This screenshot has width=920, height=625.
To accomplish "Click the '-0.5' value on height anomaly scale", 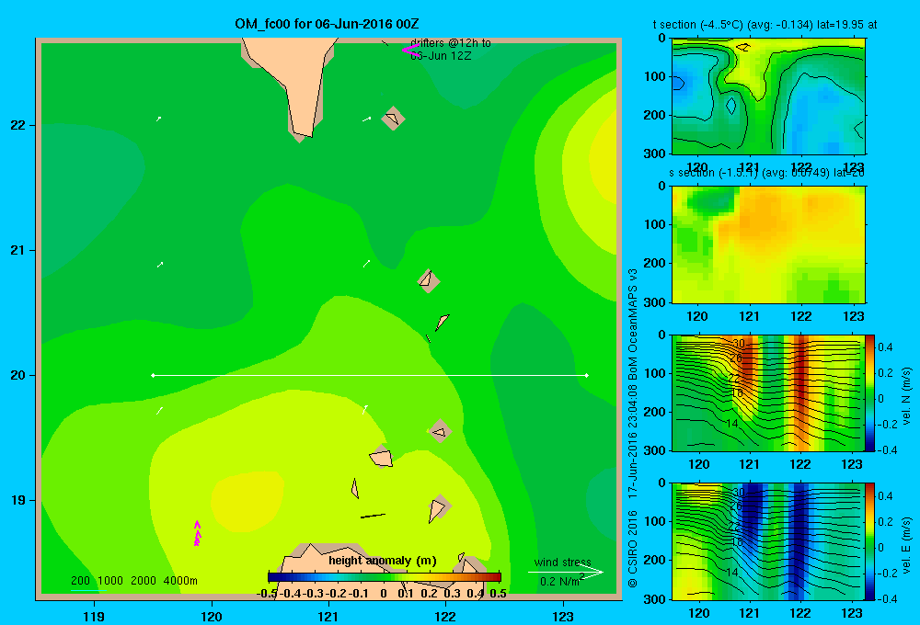I will click(x=267, y=594).
